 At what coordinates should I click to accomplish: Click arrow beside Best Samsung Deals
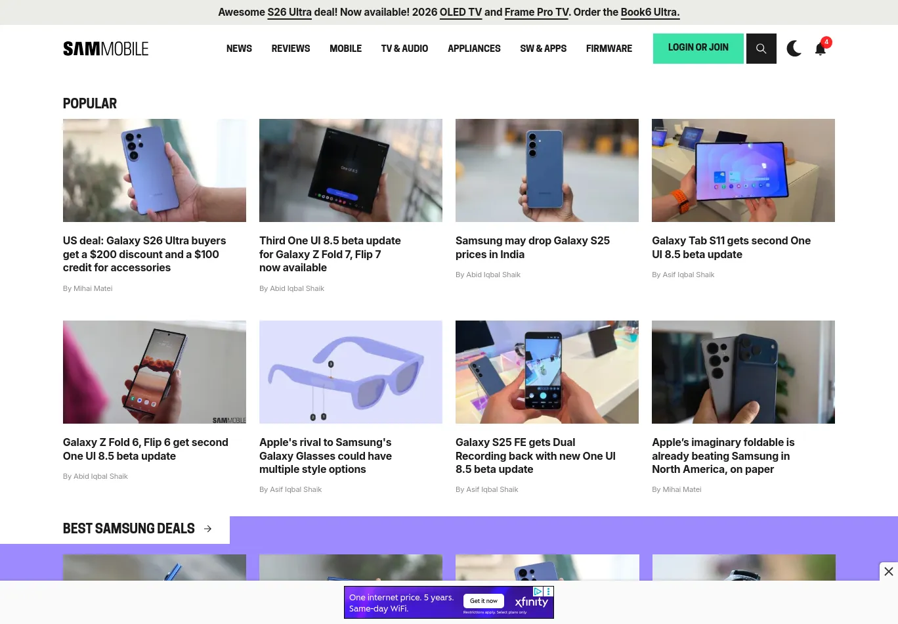point(207,529)
